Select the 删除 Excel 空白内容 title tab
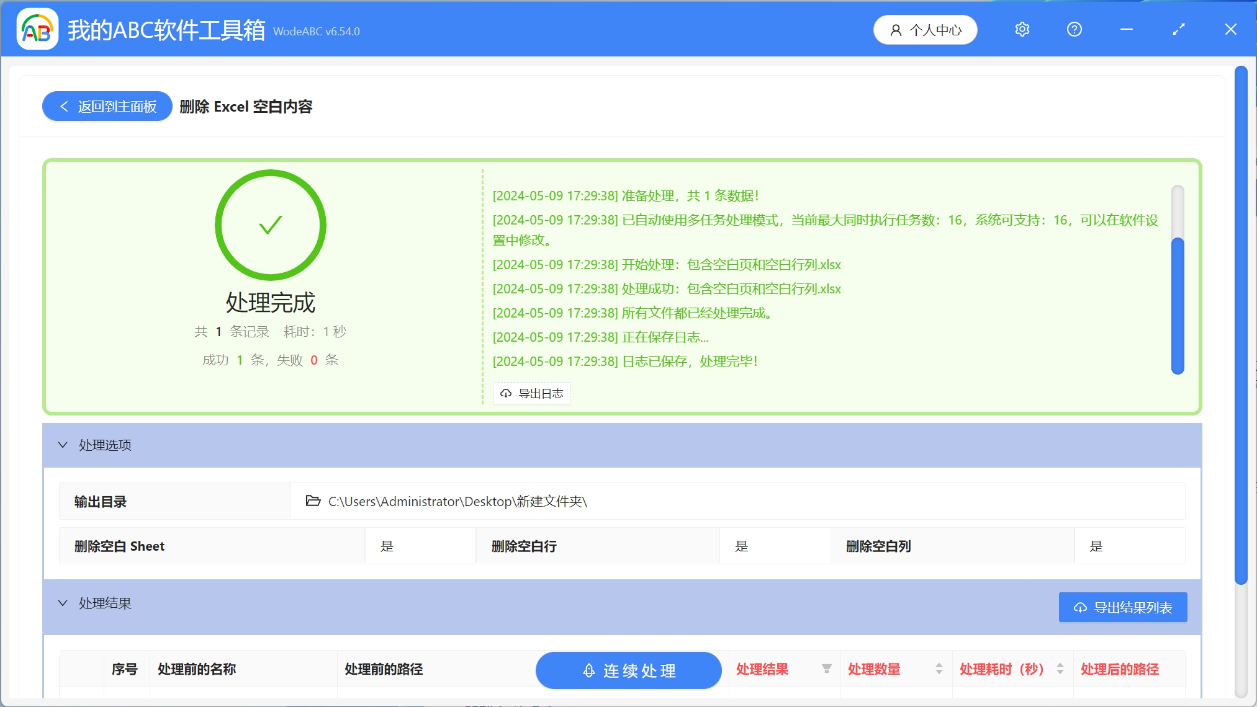The height and width of the screenshot is (707, 1257). [x=246, y=107]
